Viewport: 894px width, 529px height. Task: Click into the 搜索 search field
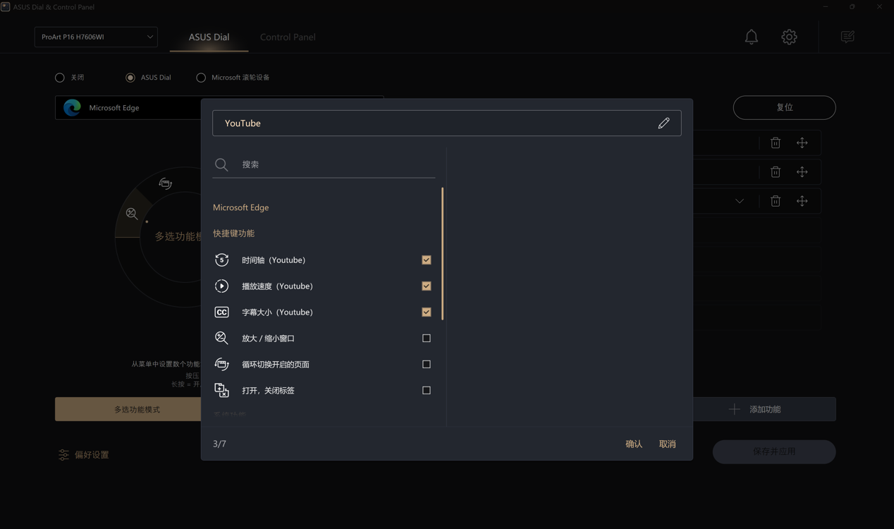pyautogui.click(x=335, y=164)
